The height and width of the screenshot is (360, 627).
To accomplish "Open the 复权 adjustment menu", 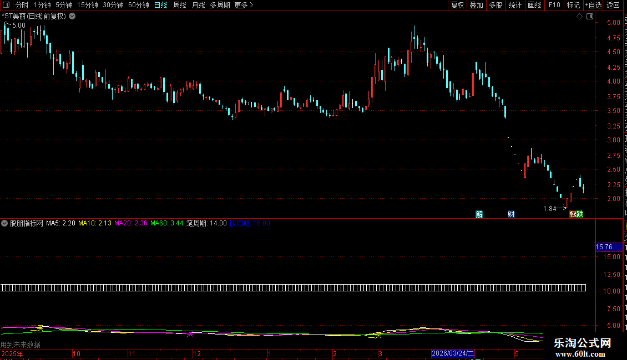I will coord(457,5).
